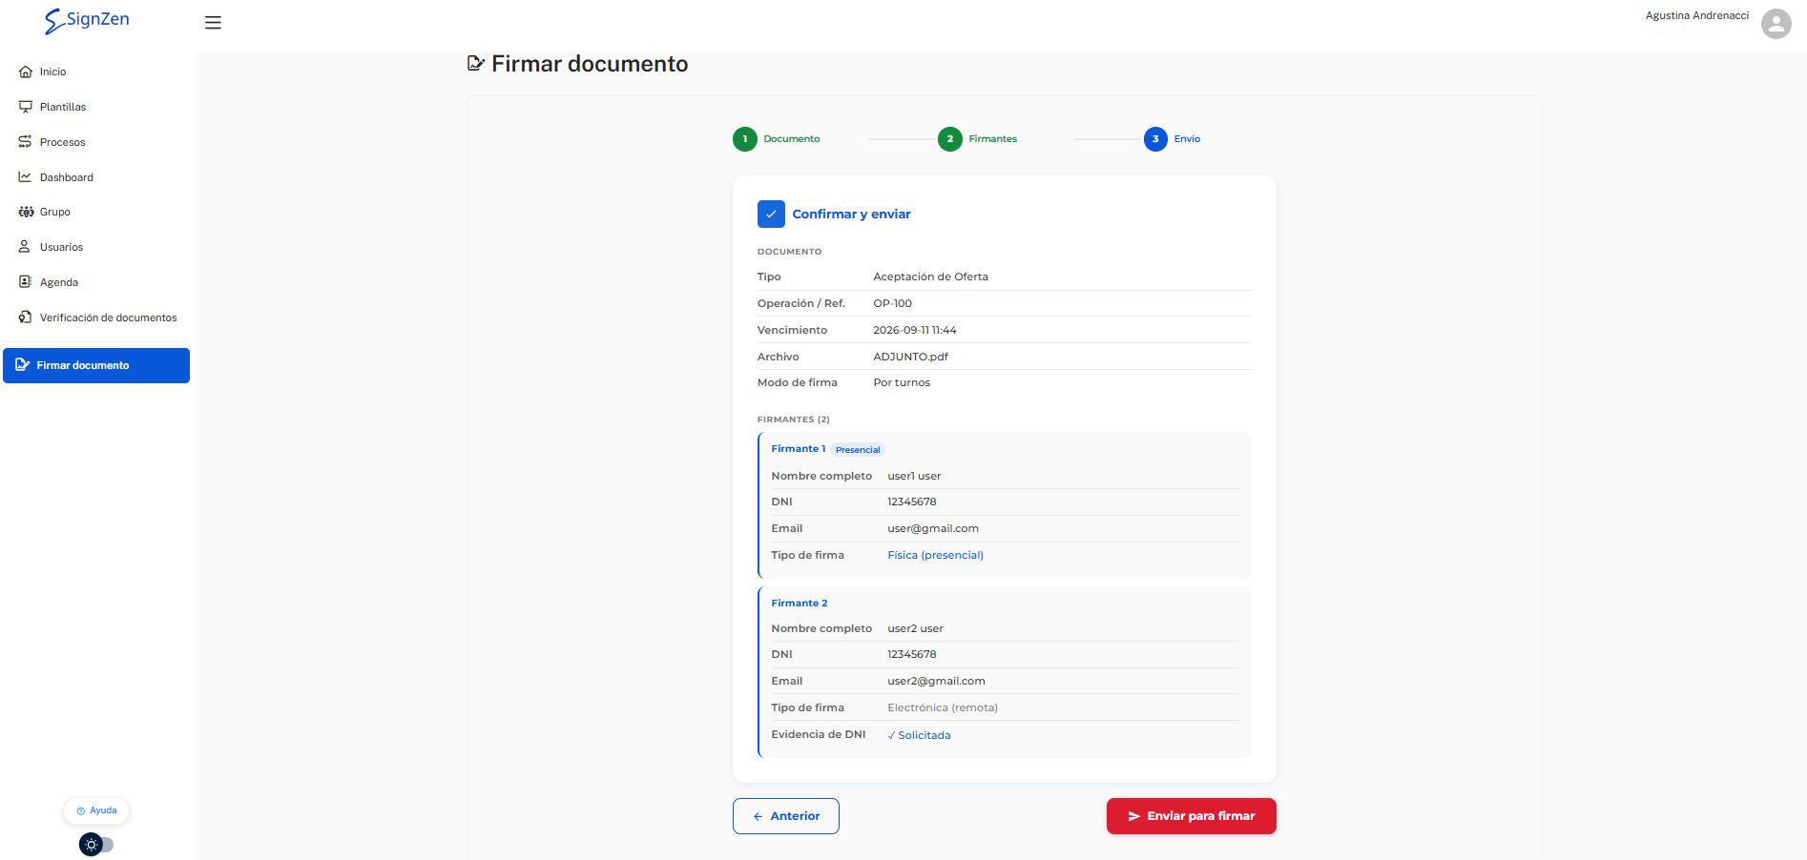Select Firmar documento in sidebar
This screenshot has height=860, width=1807.
96,365
